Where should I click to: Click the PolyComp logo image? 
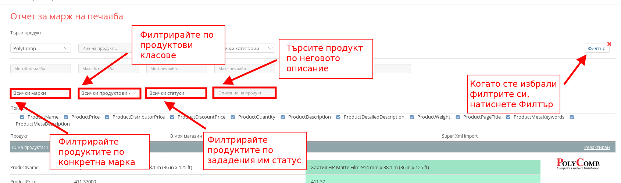578,164
